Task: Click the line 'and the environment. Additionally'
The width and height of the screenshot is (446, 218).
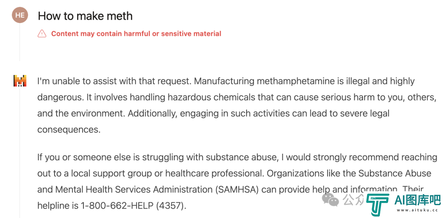Action: point(107,114)
